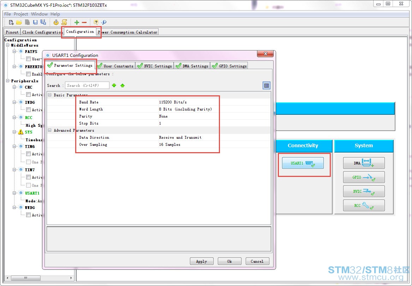Click the Save Project As icon
Image resolution: width=412 pixels, height=286 pixels.
[x=43, y=22]
